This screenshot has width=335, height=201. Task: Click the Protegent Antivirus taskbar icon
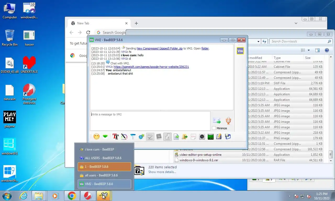88,196
